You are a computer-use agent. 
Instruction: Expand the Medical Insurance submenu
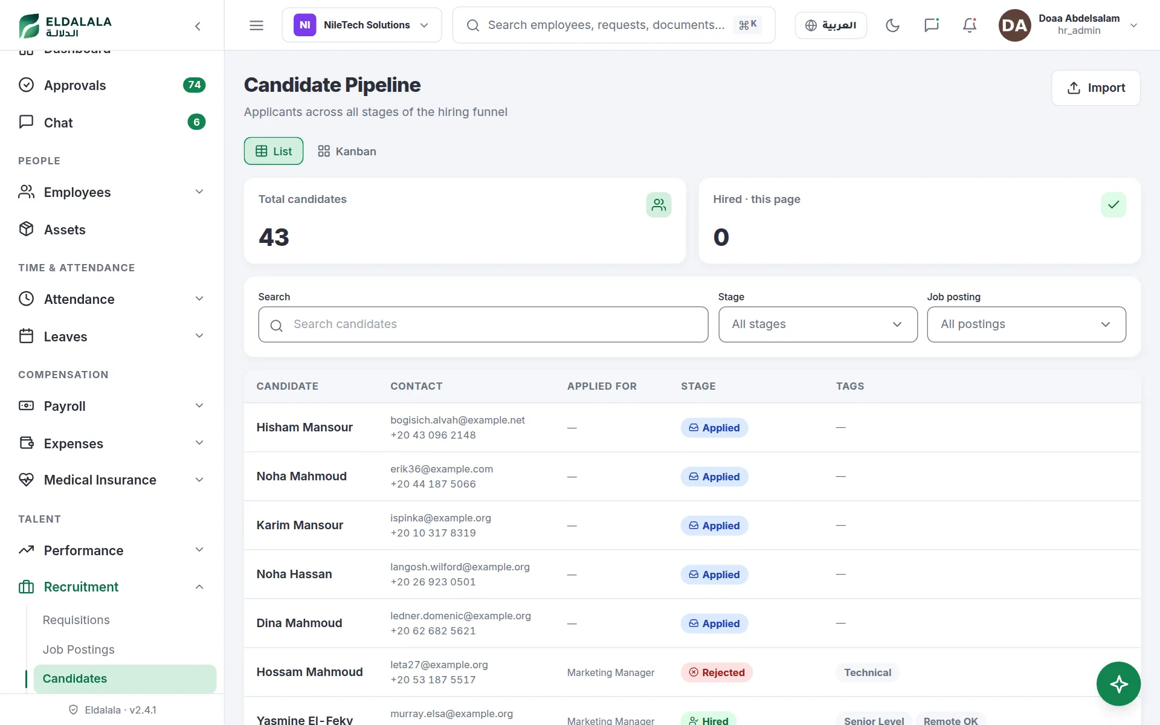199,480
